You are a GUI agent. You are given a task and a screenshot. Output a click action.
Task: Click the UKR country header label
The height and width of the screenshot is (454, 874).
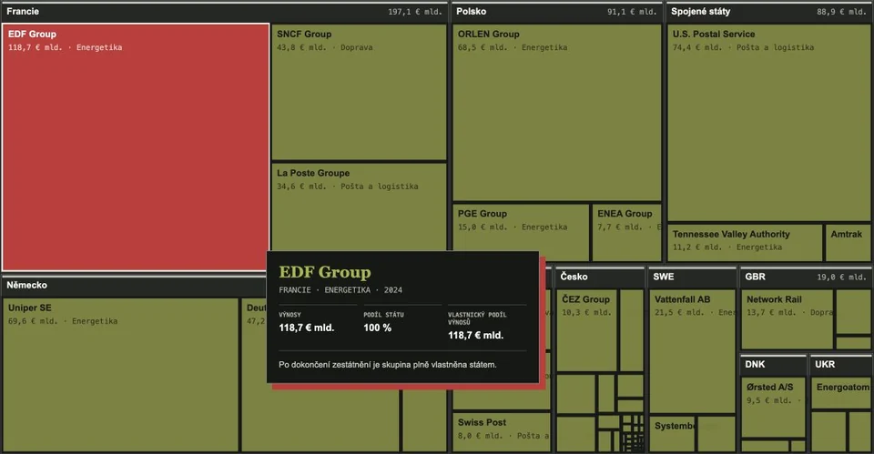[825, 364]
